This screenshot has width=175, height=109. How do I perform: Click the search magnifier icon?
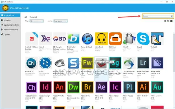point(171,17)
